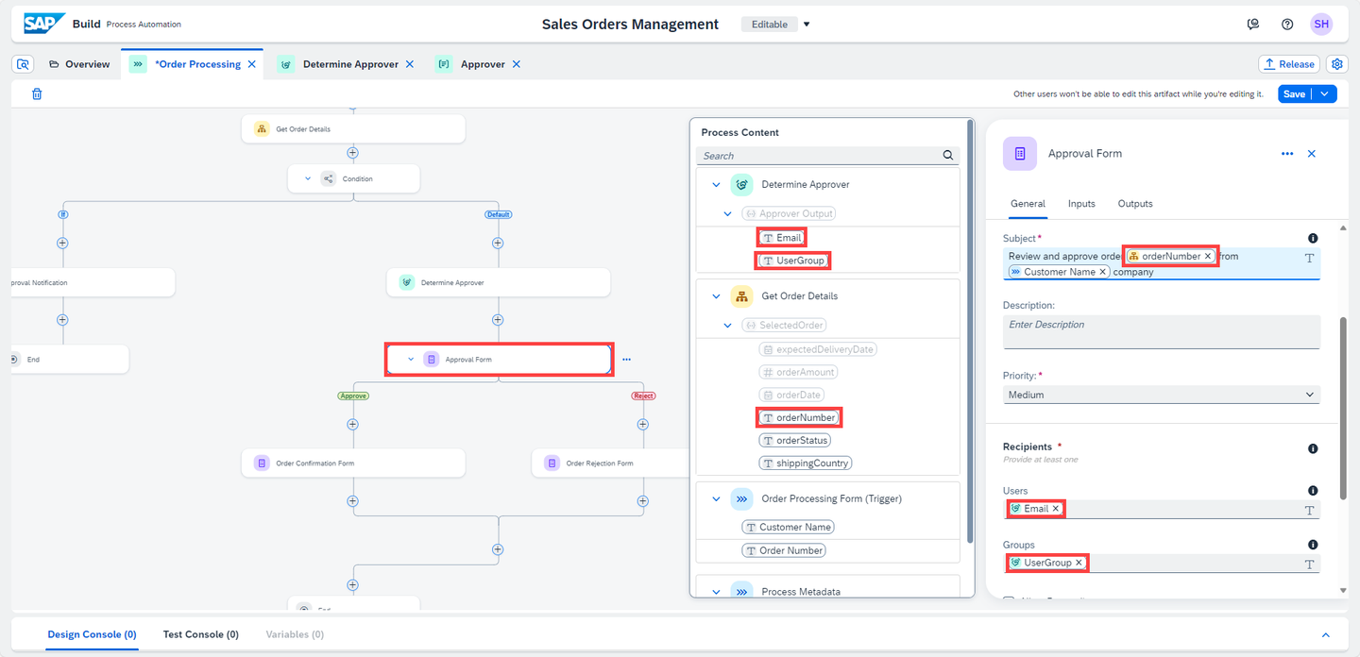Image resolution: width=1360 pixels, height=657 pixels.
Task: Click the info icon next to Subject
Action: pos(1313,239)
